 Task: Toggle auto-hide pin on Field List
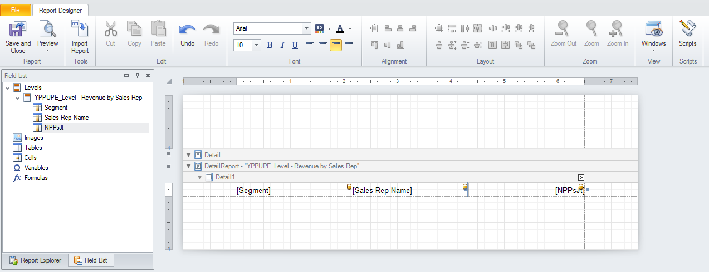pos(137,75)
